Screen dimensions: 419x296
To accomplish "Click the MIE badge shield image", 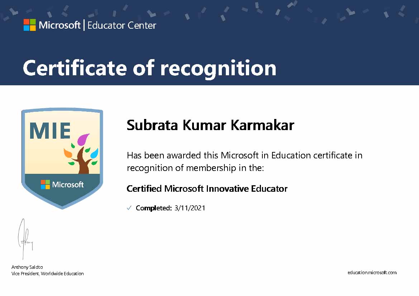I will pos(62,158).
